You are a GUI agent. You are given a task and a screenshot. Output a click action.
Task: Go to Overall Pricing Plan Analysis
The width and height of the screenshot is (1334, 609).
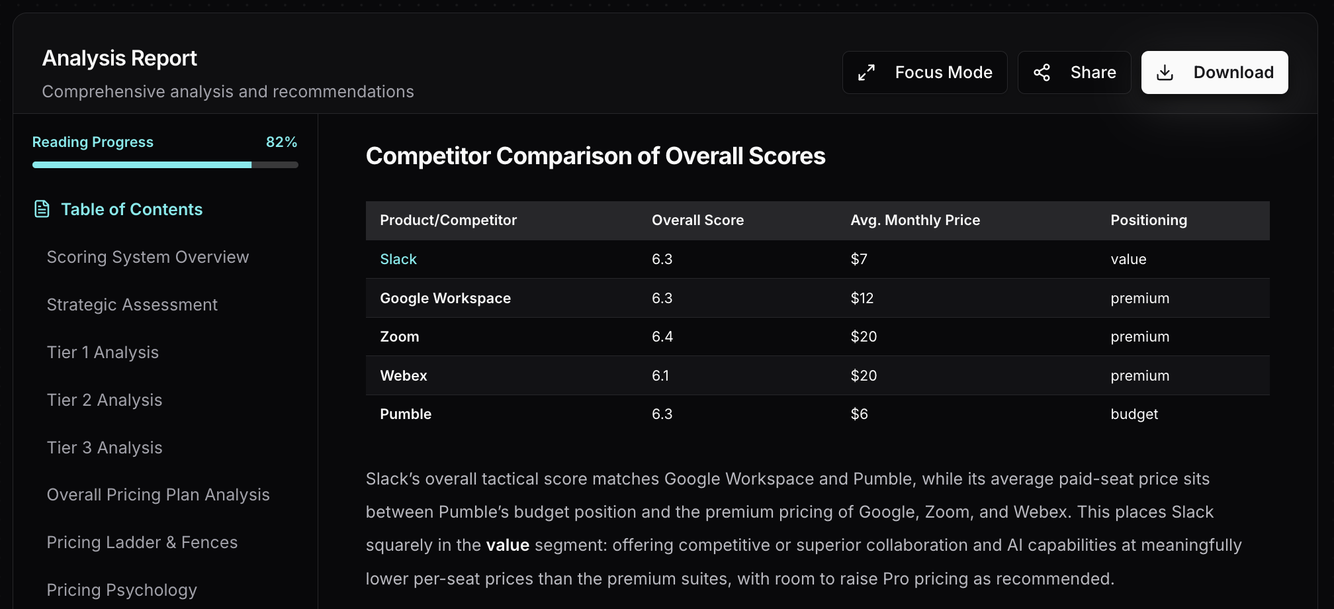(157, 494)
